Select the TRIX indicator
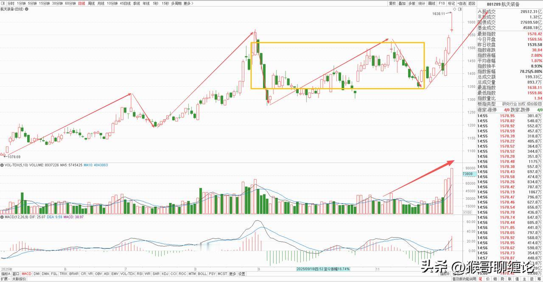 63,274
